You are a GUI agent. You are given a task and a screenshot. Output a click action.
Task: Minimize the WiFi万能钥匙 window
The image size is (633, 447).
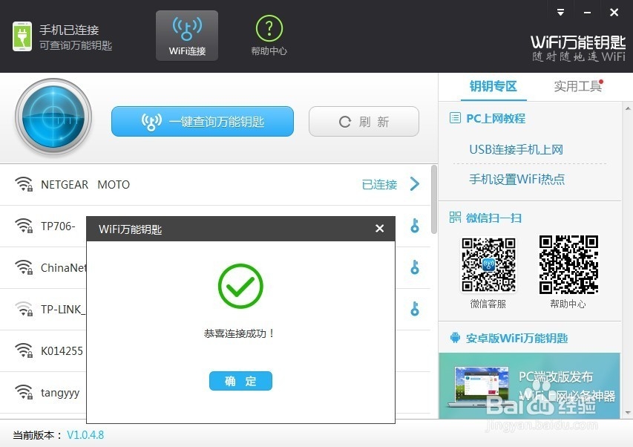588,13
